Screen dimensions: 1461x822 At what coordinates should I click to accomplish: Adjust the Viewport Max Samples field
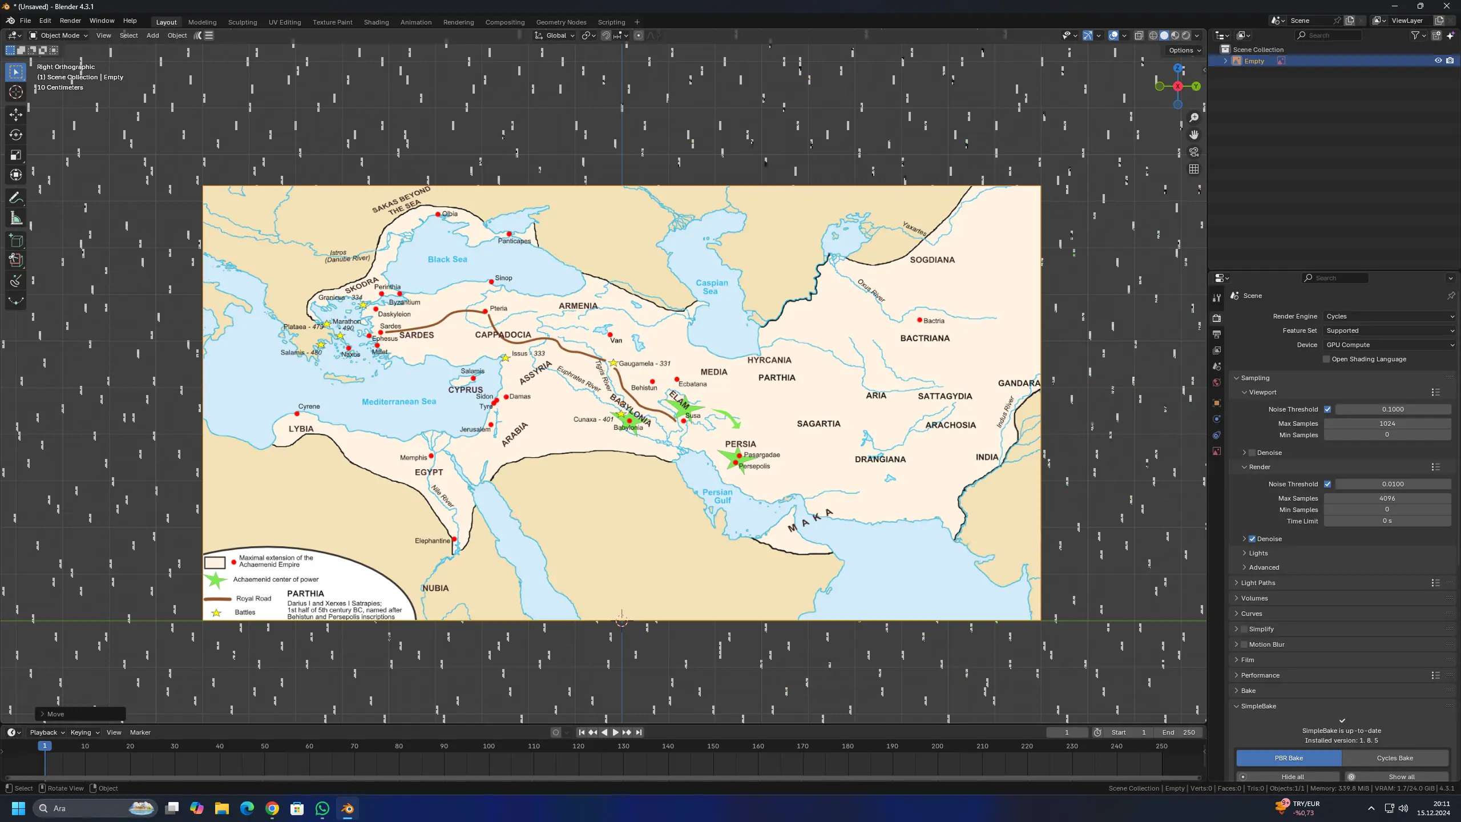(1387, 424)
